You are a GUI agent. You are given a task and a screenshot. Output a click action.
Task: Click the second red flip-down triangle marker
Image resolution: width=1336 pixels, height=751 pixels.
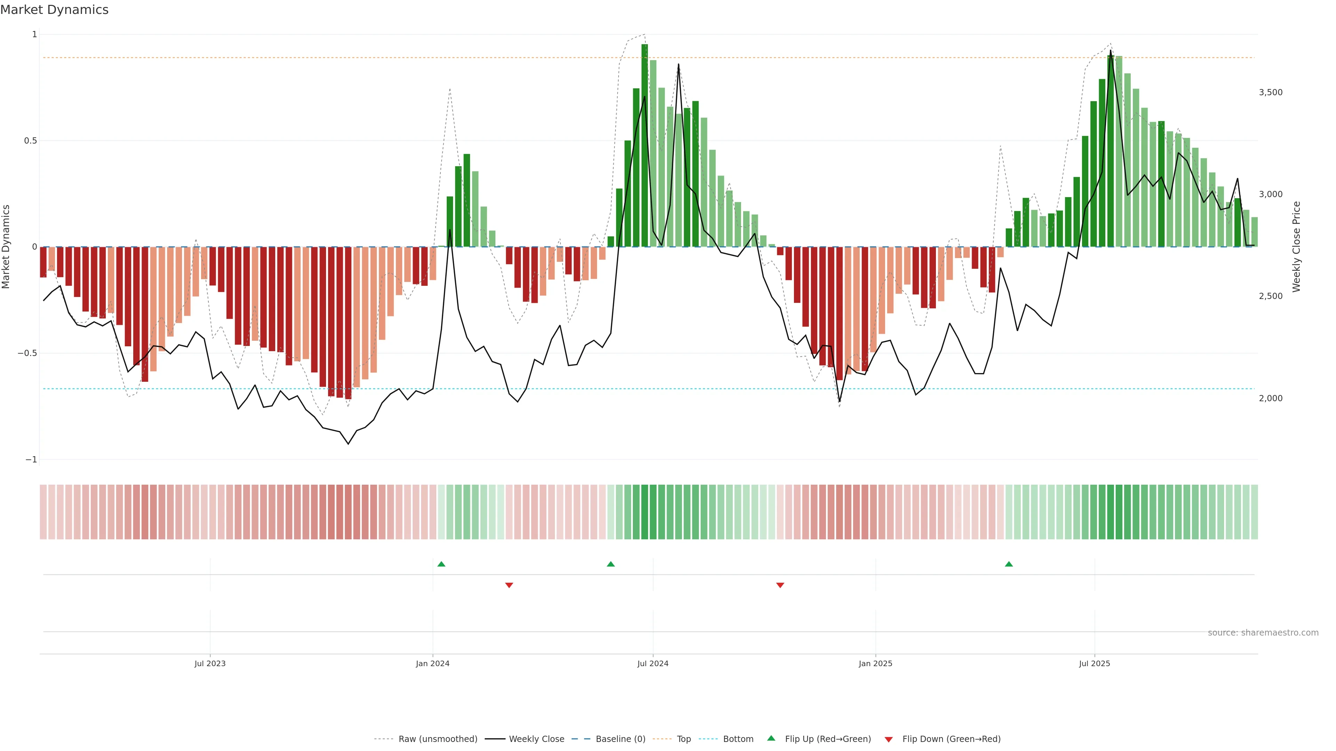pyautogui.click(x=780, y=585)
